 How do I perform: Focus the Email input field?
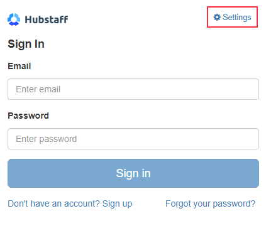[x=133, y=89]
